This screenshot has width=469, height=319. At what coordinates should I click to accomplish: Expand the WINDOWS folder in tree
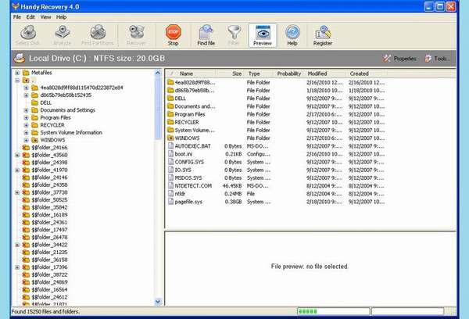pyautogui.click(x=26, y=140)
